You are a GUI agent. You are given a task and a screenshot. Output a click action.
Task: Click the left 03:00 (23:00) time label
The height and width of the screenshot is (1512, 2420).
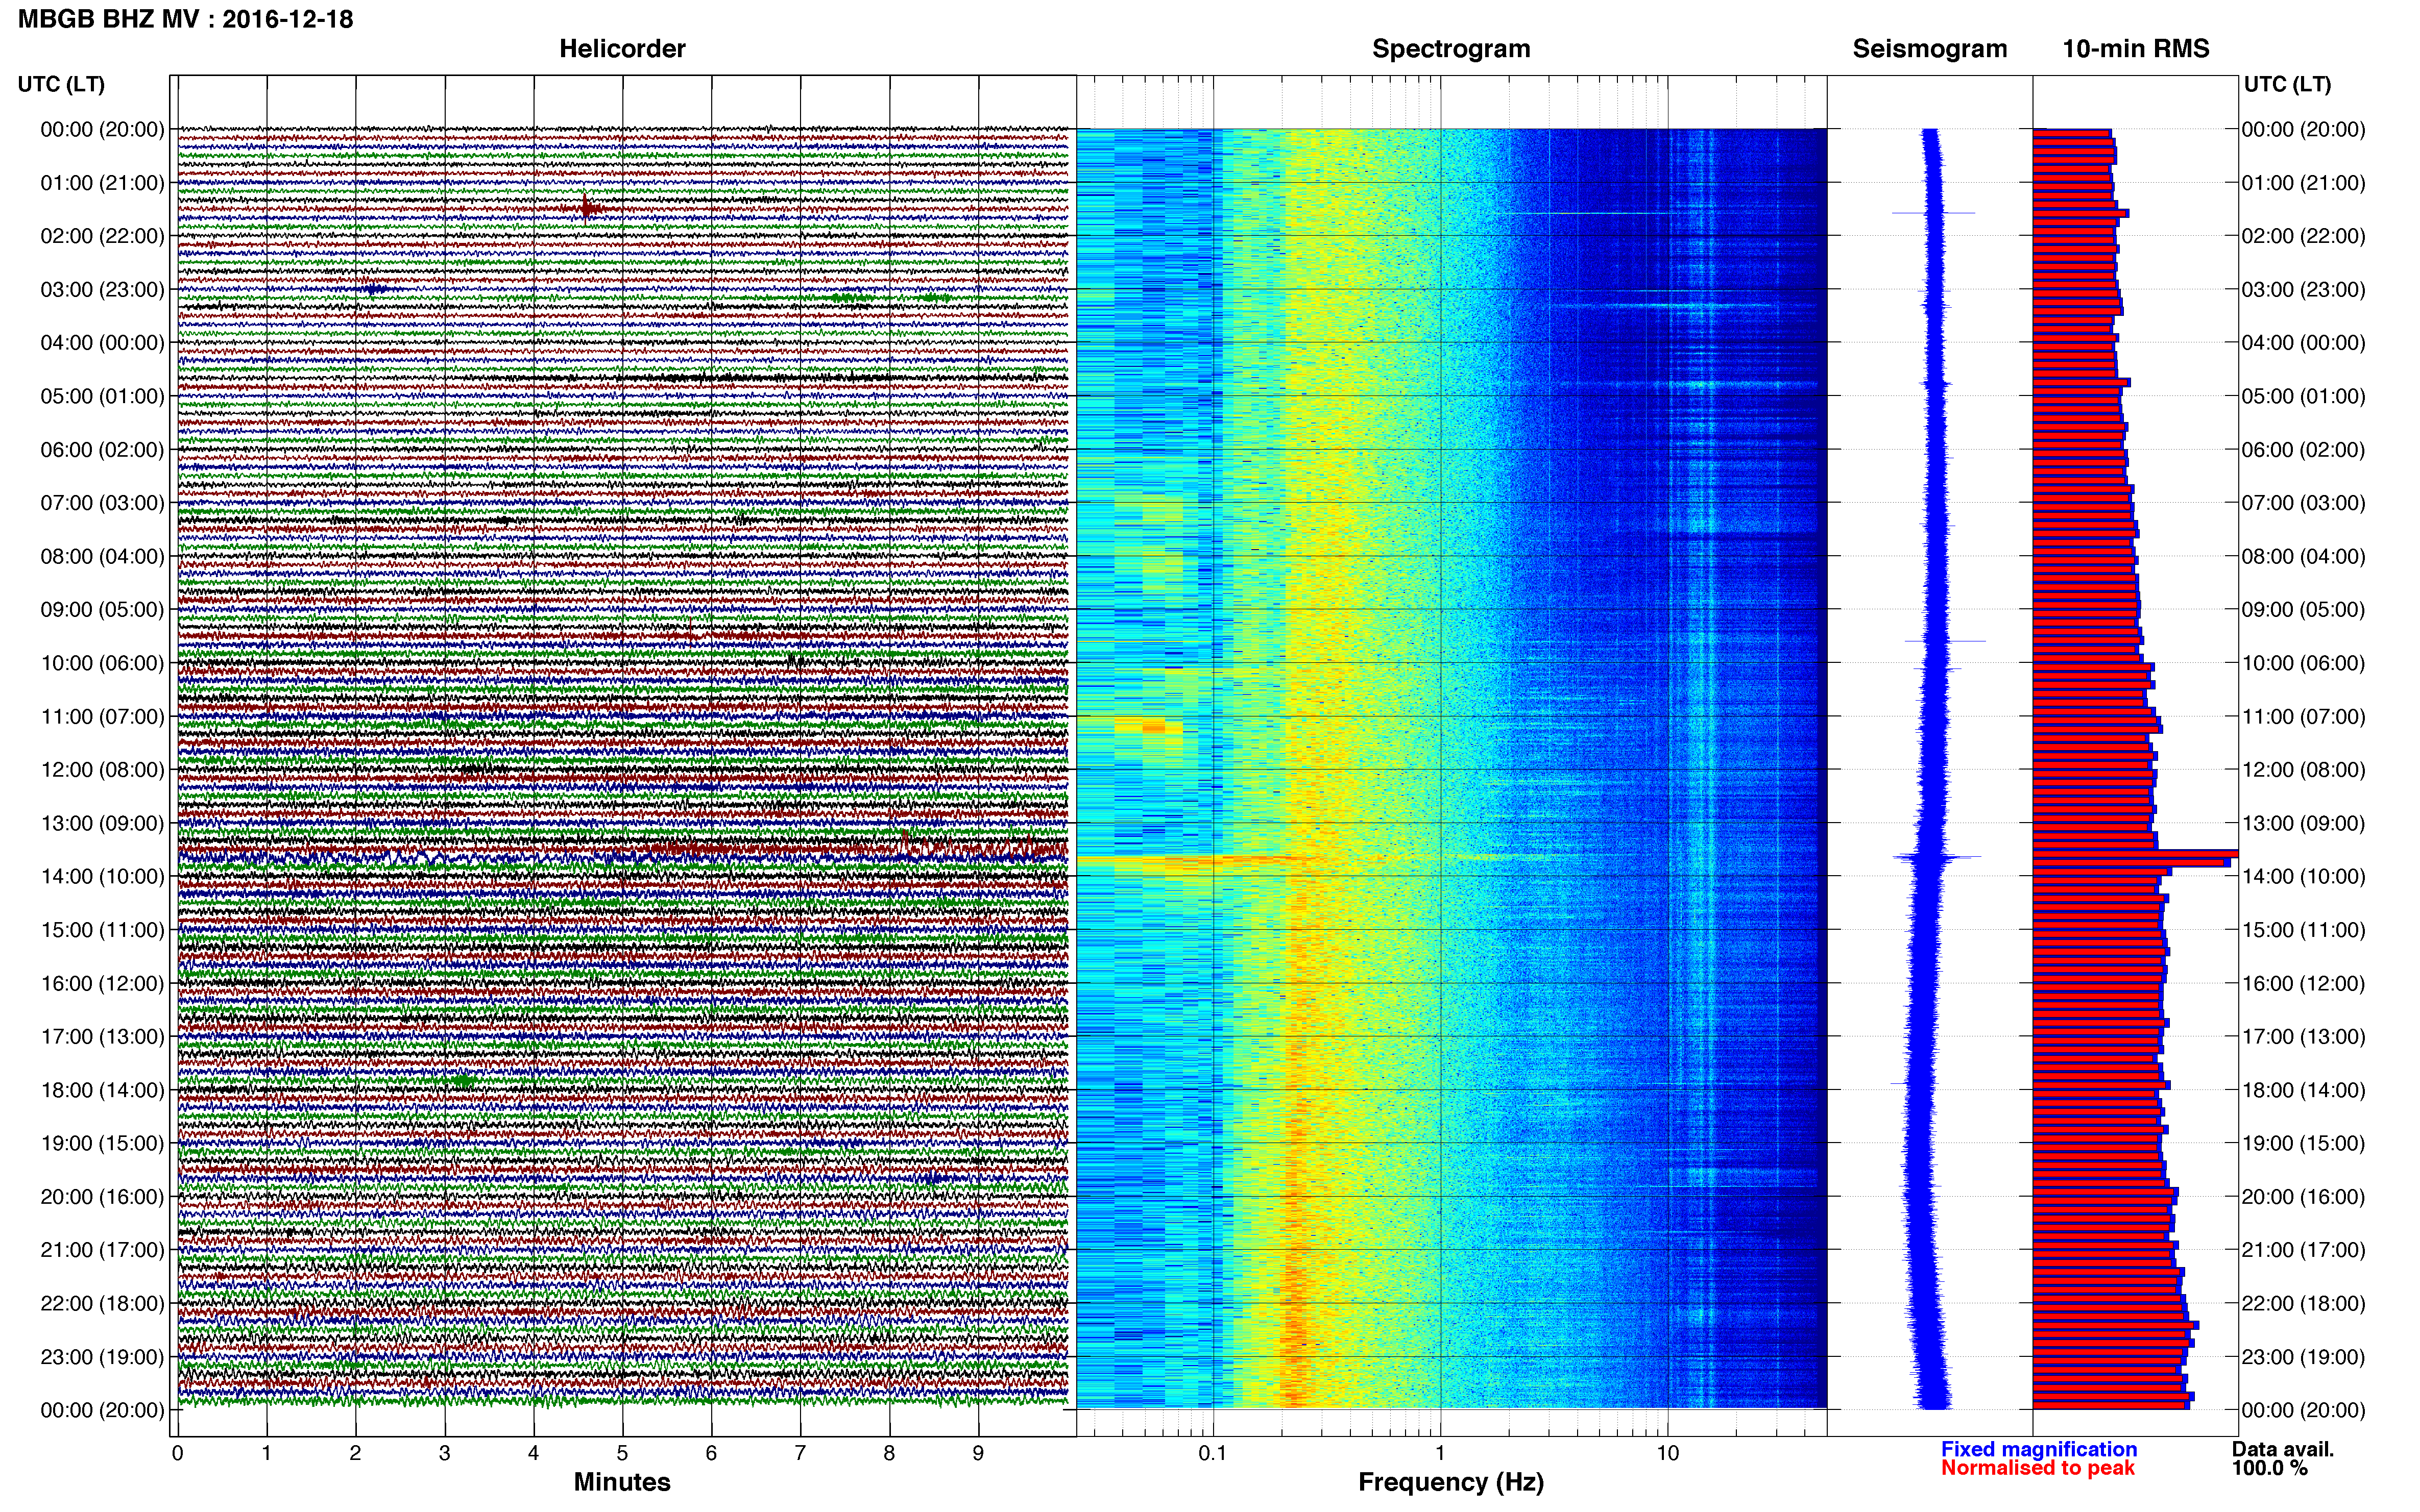pos(102,290)
